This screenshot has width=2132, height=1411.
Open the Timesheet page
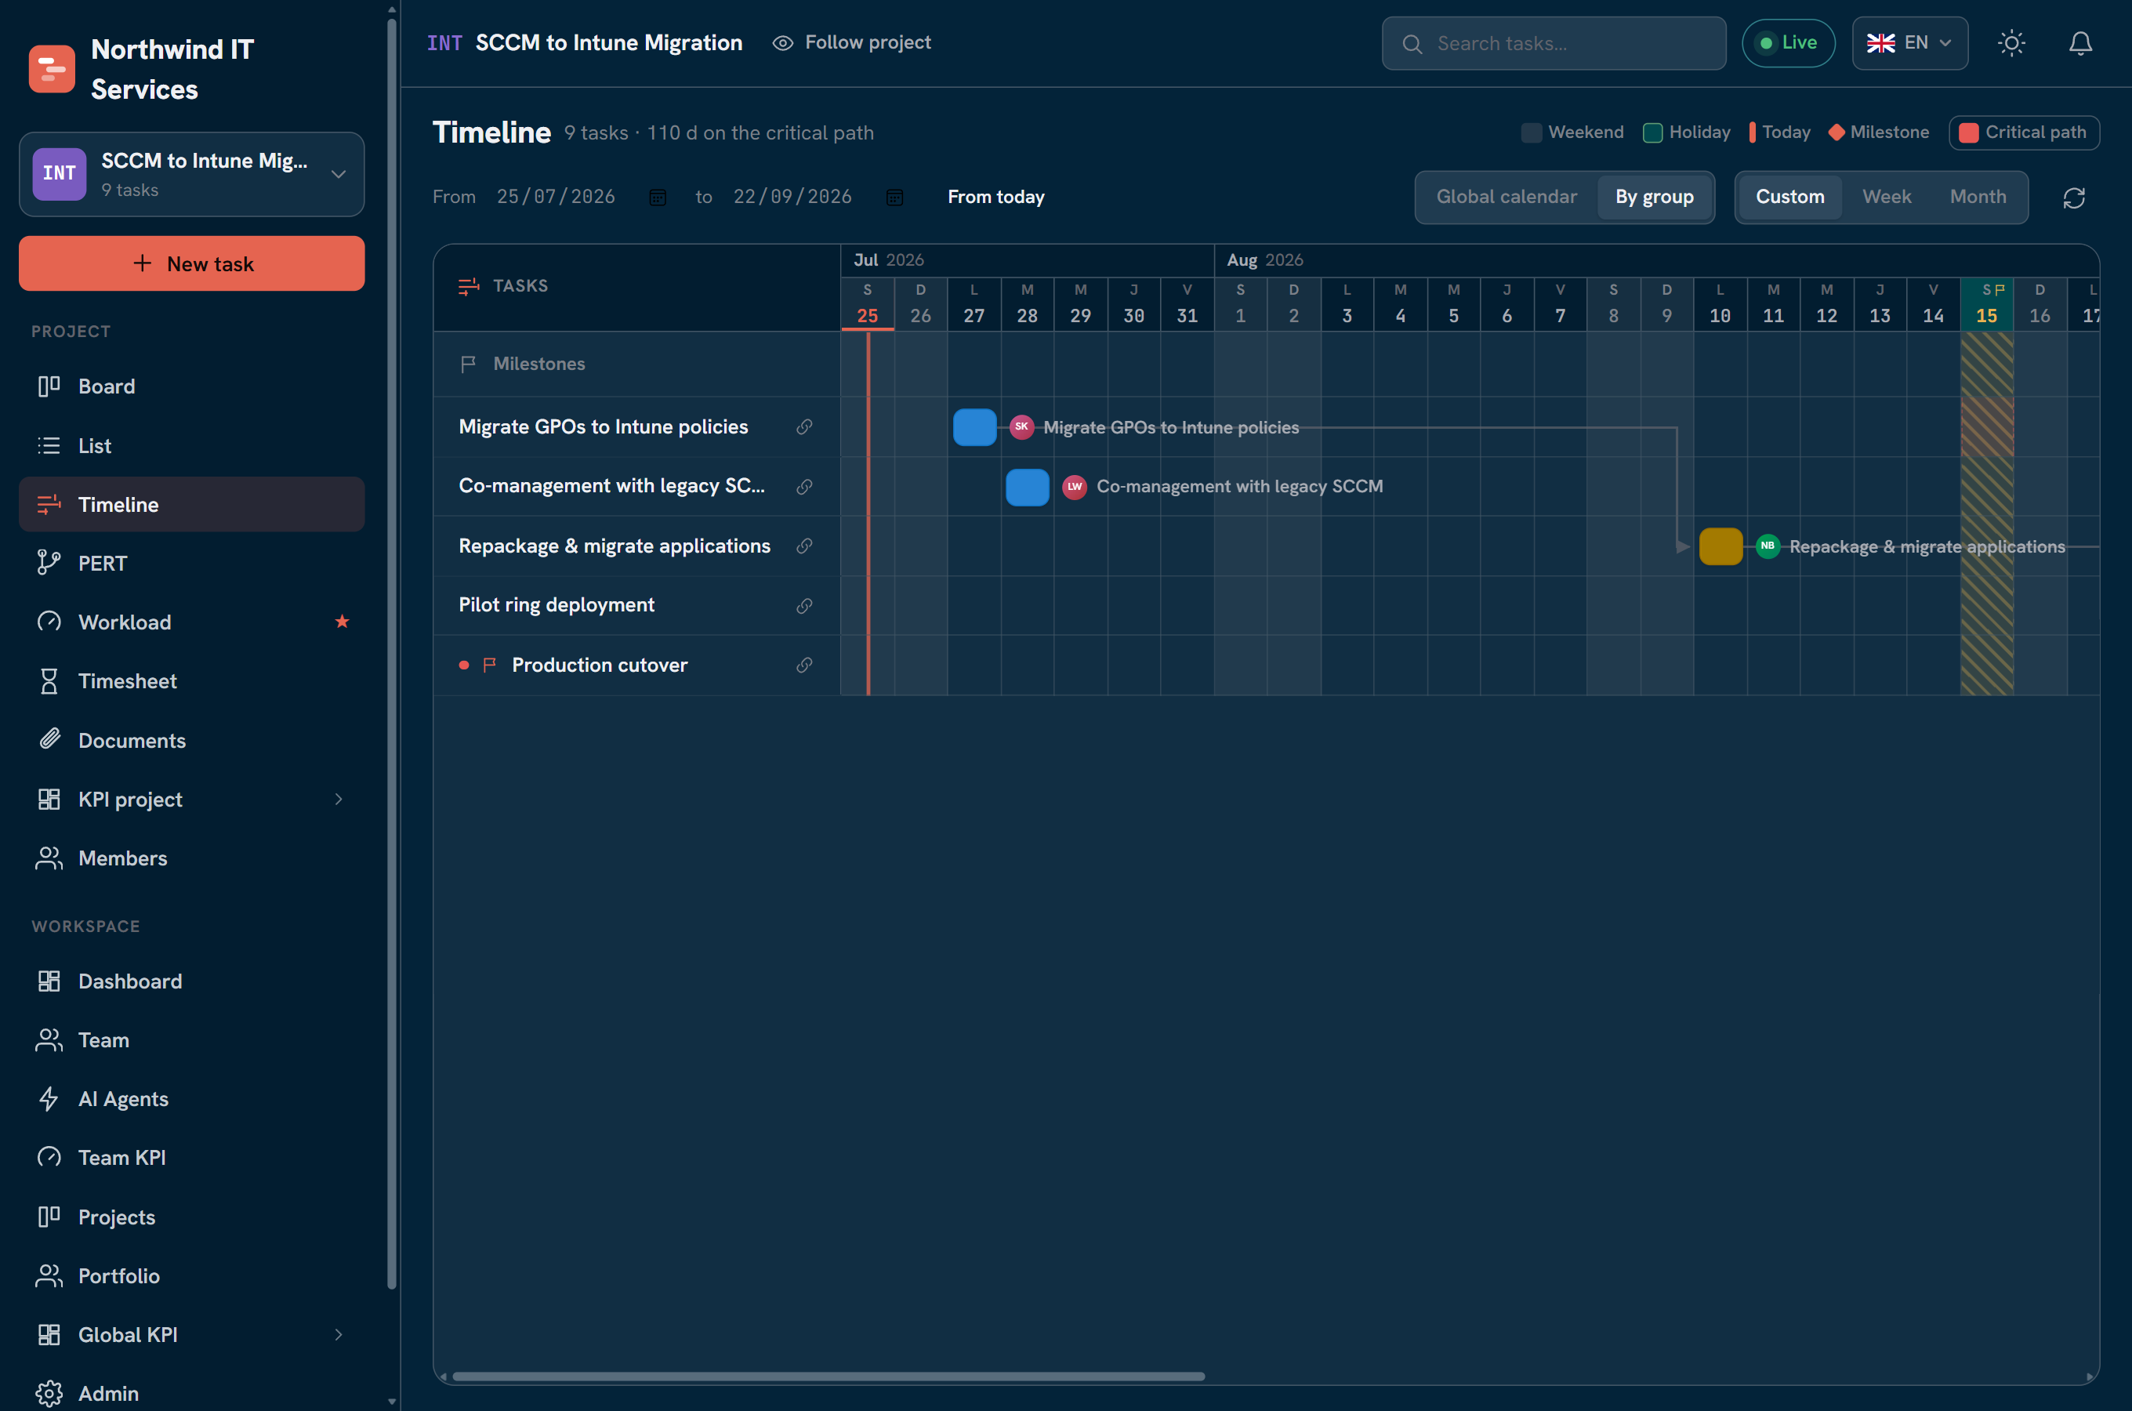tap(191, 681)
